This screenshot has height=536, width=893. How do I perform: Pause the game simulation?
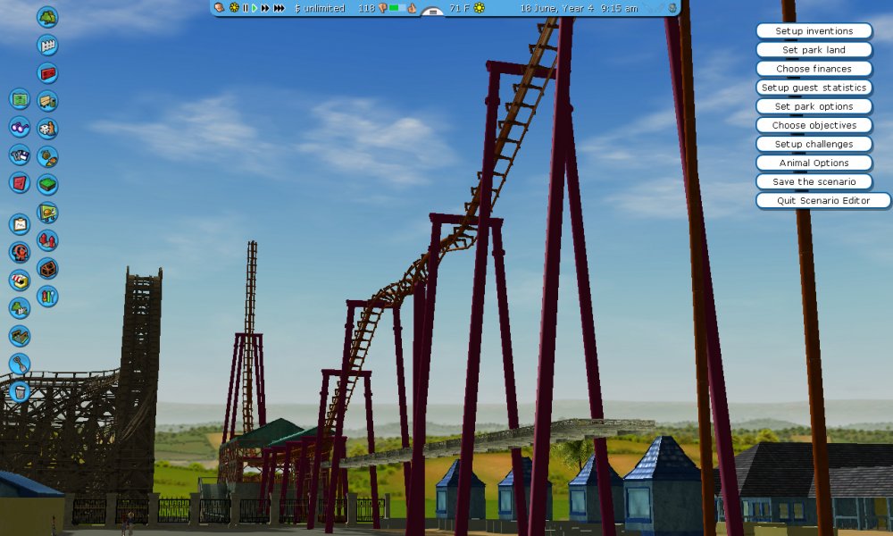click(x=246, y=8)
